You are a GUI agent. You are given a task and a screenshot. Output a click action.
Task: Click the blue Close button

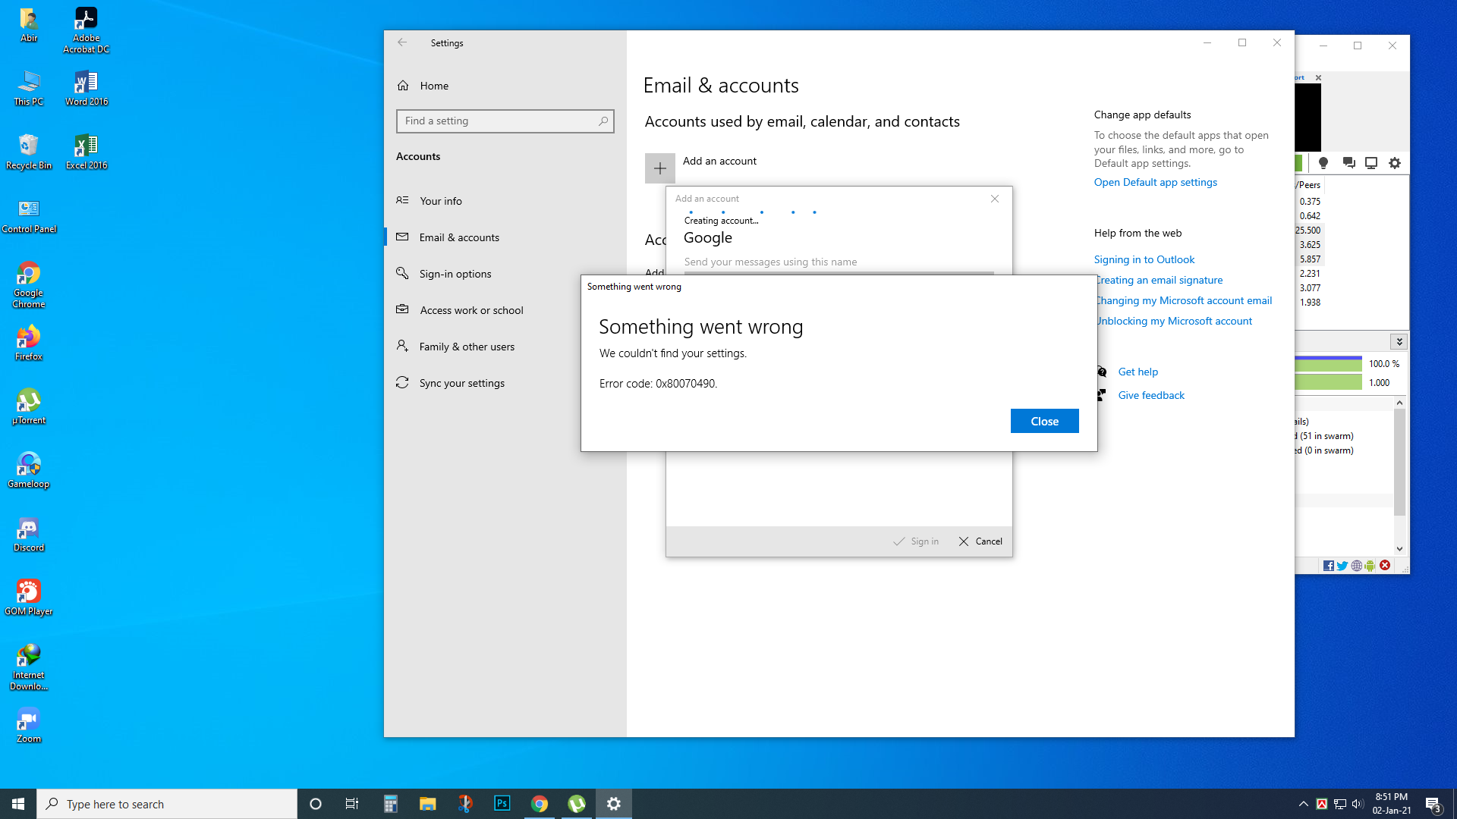tap(1044, 421)
